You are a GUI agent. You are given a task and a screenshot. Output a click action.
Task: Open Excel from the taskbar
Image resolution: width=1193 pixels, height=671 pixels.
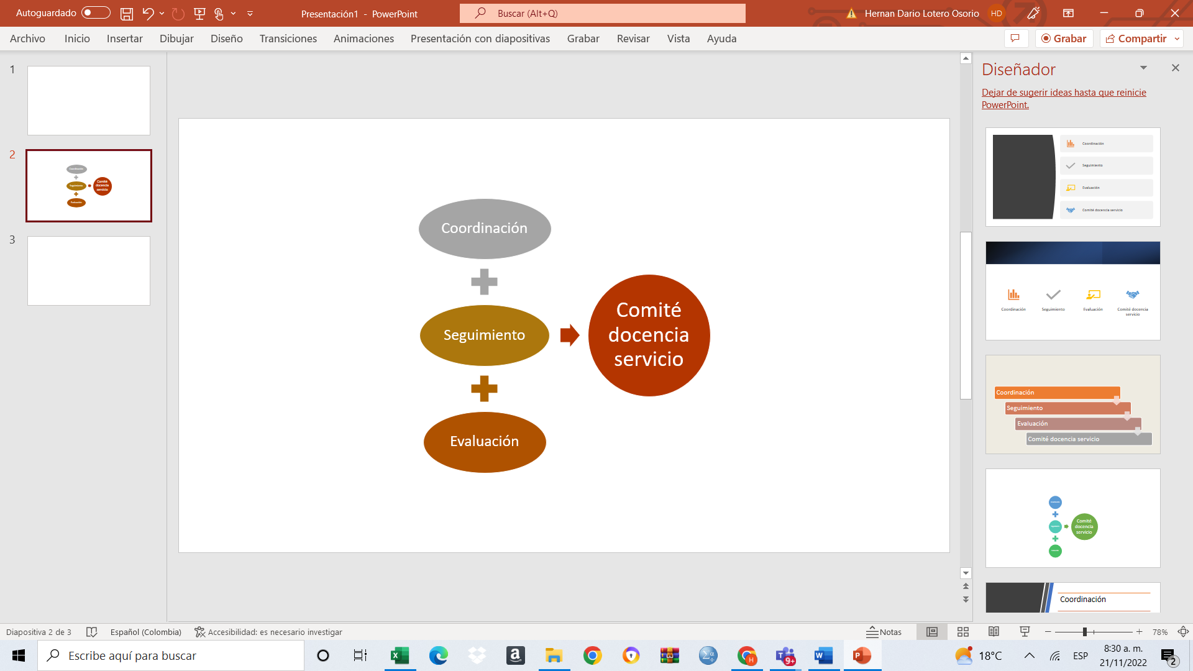tap(400, 655)
